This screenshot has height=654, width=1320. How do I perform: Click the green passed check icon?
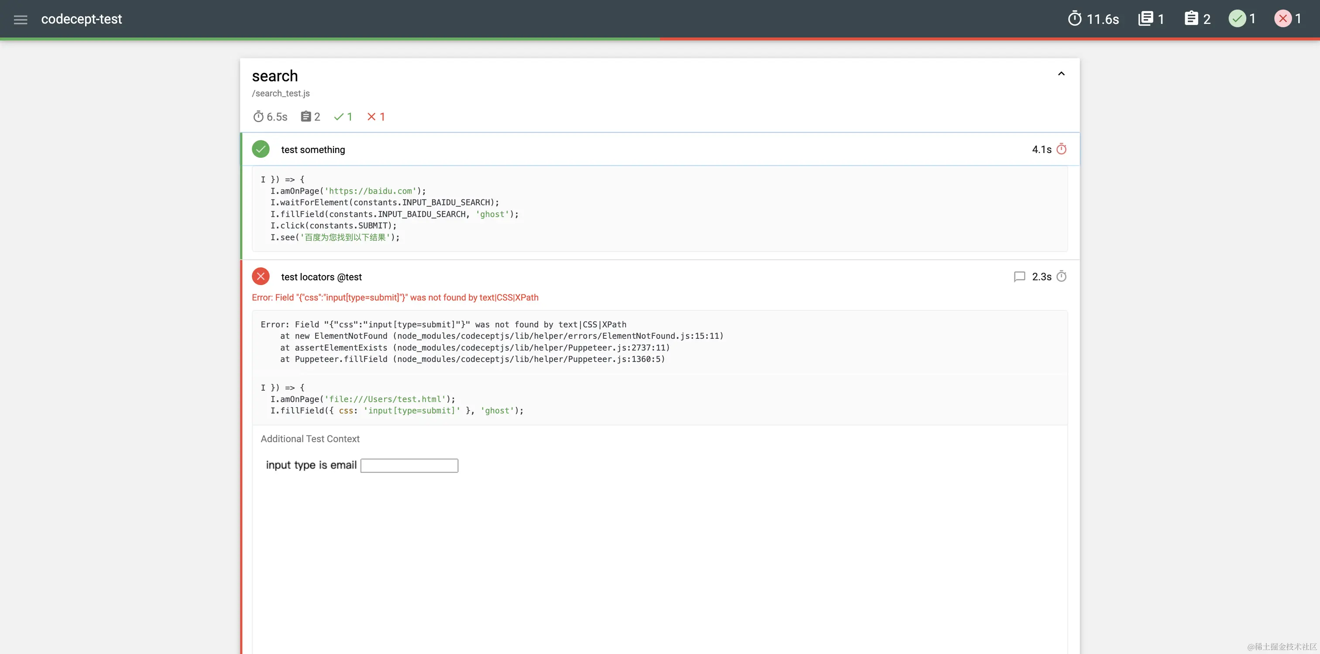pos(261,149)
